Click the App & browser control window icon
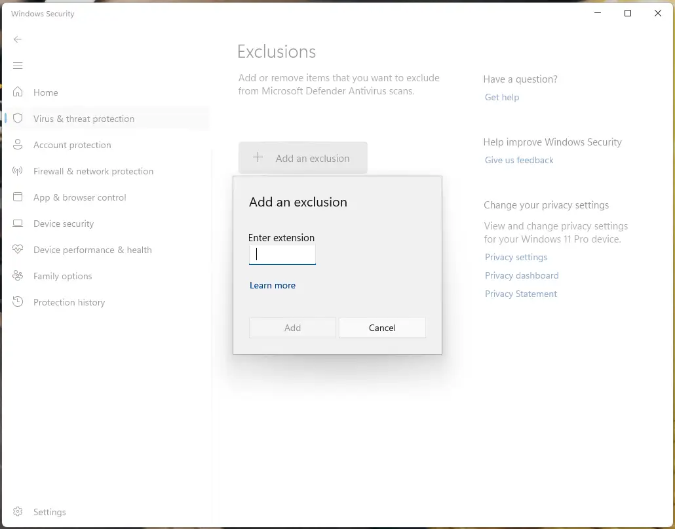 (18, 197)
